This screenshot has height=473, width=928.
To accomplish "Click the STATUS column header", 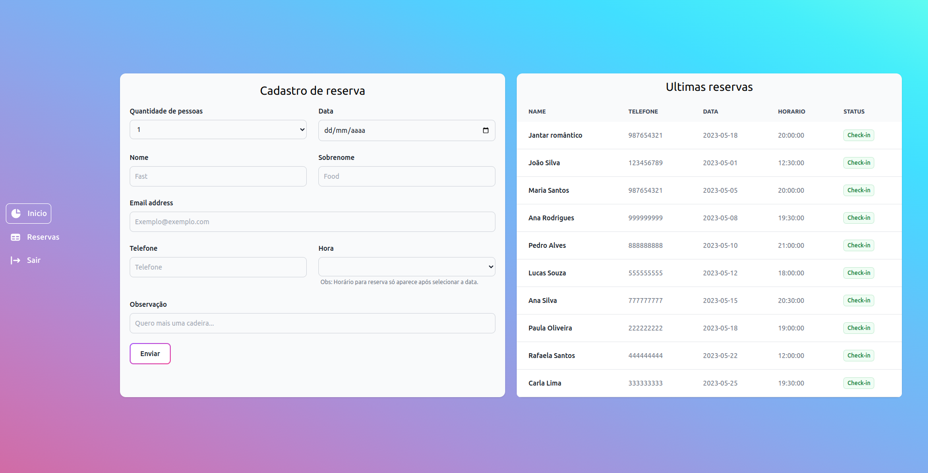I will [x=854, y=112].
